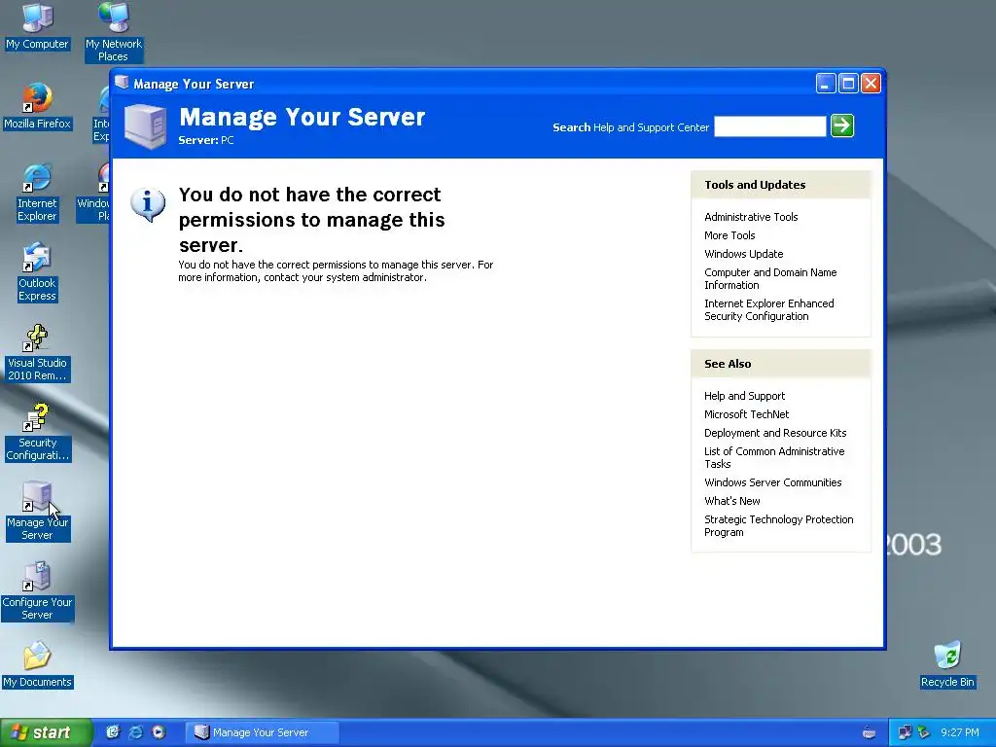This screenshot has height=747, width=996.
Task: Launch Windows Media Player from quick launch
Action: pyautogui.click(x=159, y=731)
